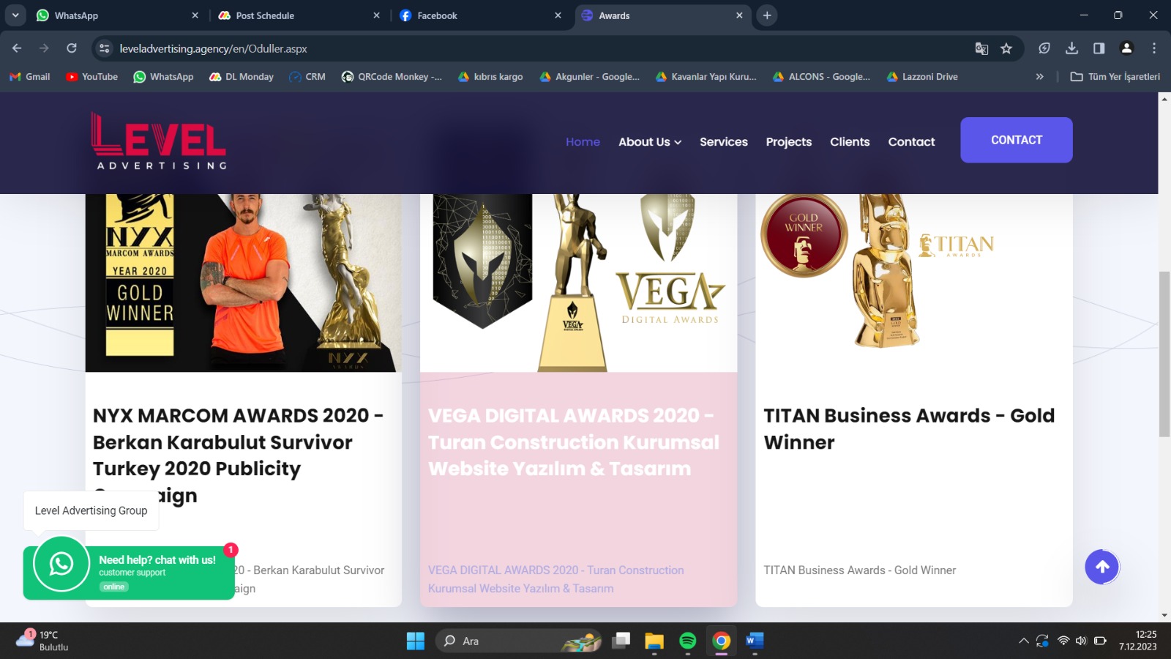The image size is (1171, 659).
Task: Show hidden tray icons chevron
Action: point(1023,641)
